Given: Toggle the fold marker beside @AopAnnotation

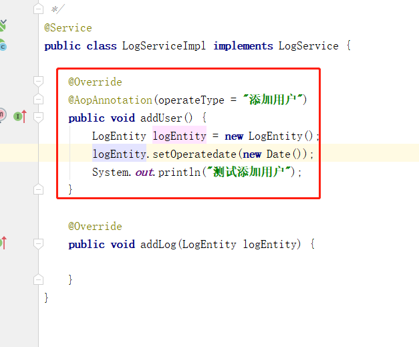Looking at the screenshot, I should (x=39, y=99).
